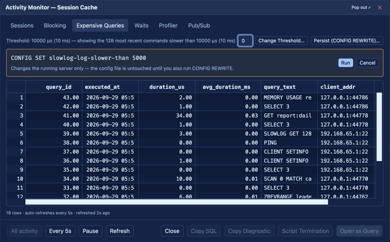
Task: Open the Profiler tab
Action: [168, 26]
